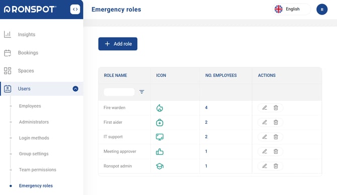Viewport: 337px width, 195px height.
Task: Edit the Fire warden role
Action: [265, 108]
